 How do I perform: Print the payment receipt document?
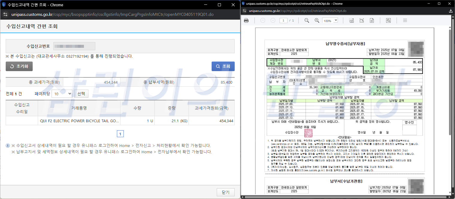[246, 21]
